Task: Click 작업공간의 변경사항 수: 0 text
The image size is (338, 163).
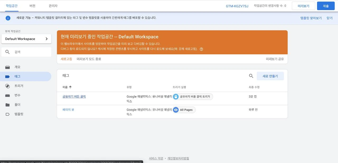Action: (x=270, y=6)
